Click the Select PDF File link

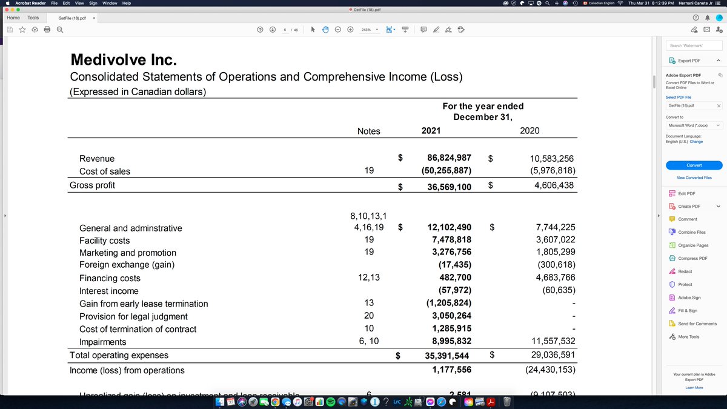click(678, 97)
